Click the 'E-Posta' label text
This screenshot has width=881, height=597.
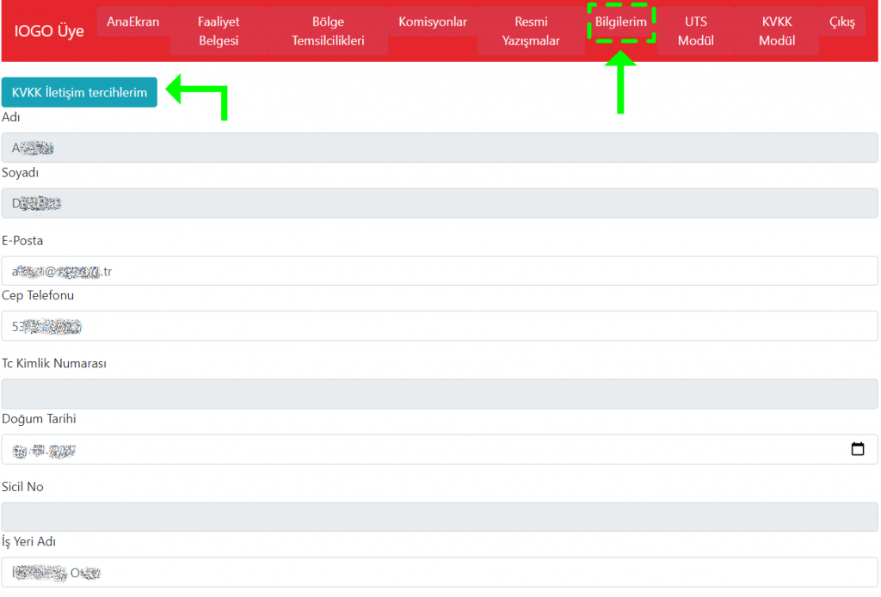(x=22, y=240)
